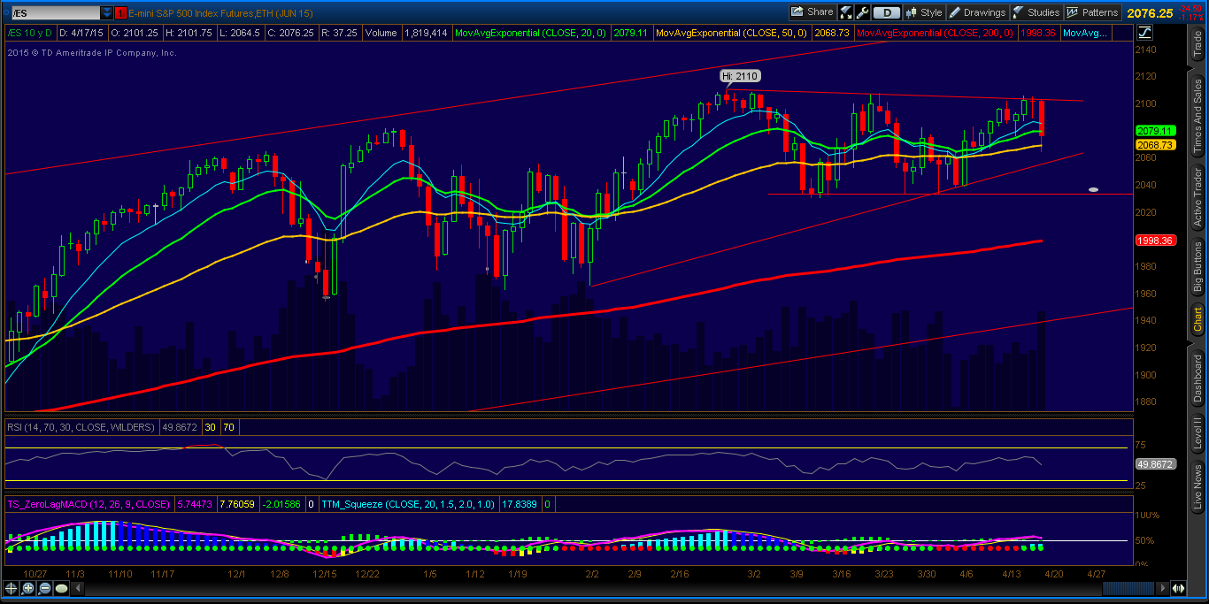Open the Style menu
This screenshot has width=1209, height=604.
(923, 12)
